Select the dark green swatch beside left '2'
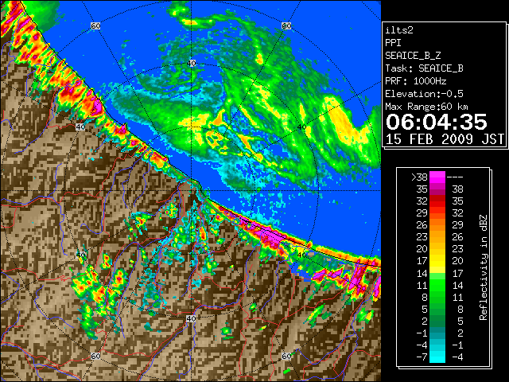509x382 pixels. pos(437,322)
